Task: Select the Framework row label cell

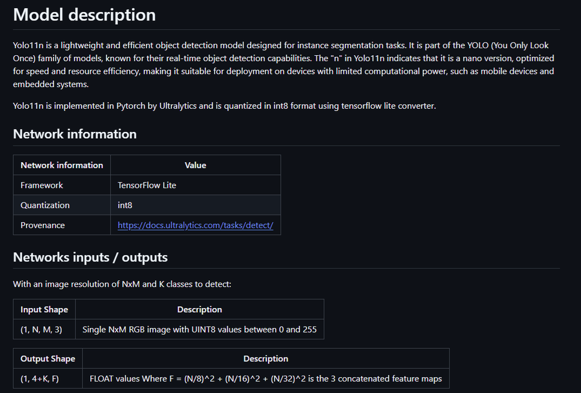Action: pyautogui.click(x=42, y=185)
